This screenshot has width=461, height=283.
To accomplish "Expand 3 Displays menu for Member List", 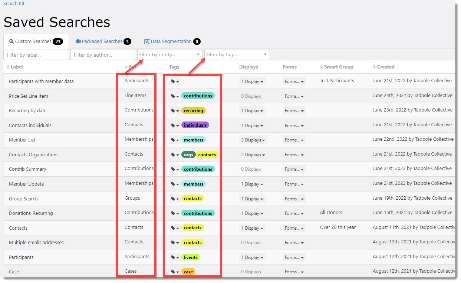I will pyautogui.click(x=253, y=140).
